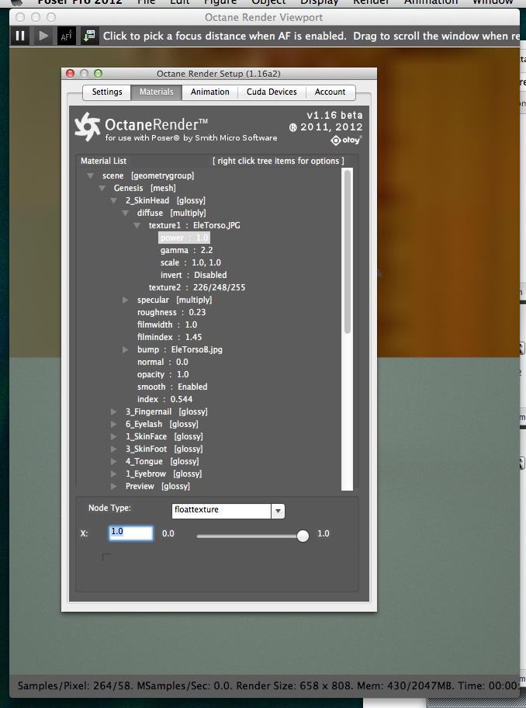Toggle the AF autofocus icon

[x=66, y=36]
